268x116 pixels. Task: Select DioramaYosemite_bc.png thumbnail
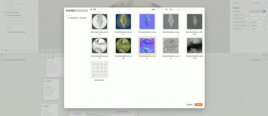tap(123, 46)
